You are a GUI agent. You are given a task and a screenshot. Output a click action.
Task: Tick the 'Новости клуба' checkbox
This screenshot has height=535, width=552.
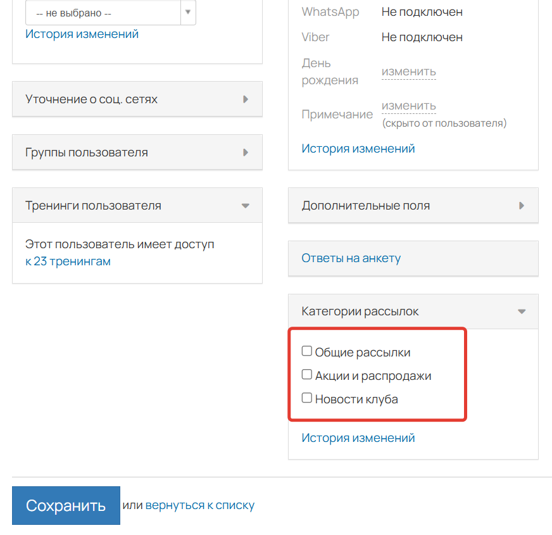[x=307, y=398]
